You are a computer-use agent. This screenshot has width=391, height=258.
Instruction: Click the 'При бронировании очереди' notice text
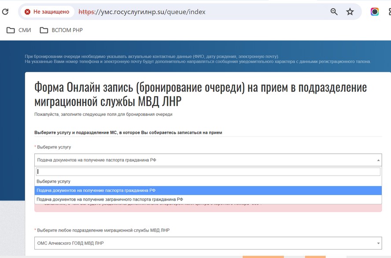[198, 59]
